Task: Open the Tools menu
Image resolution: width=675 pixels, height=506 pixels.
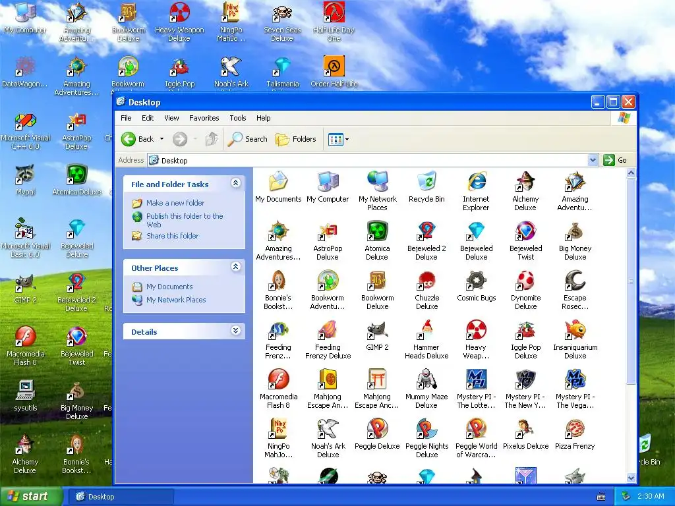Action: 237,118
